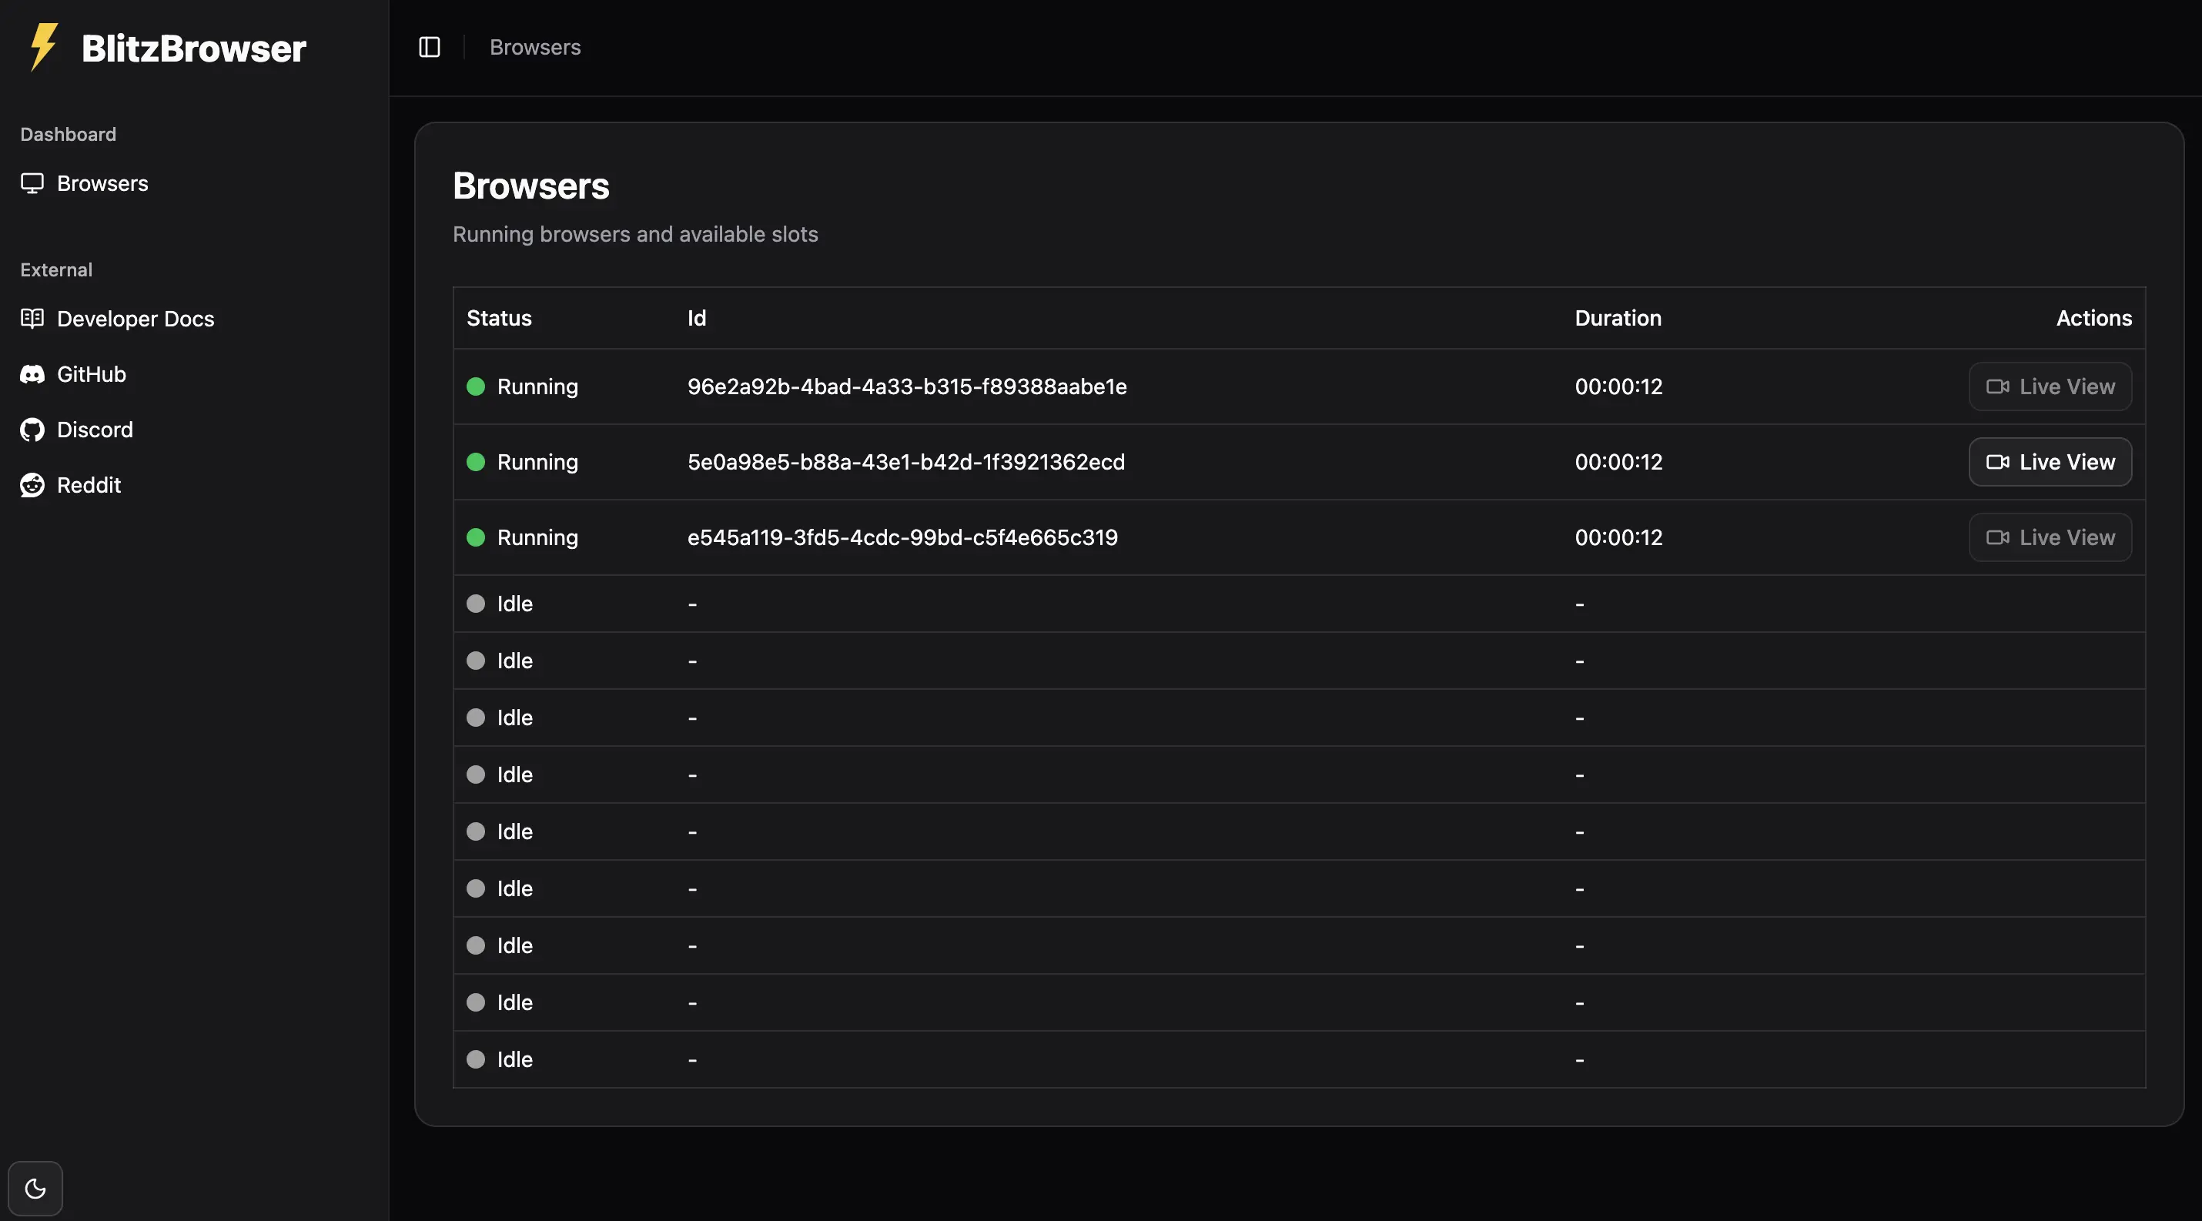Toggle dark mode with the moon button
This screenshot has width=2202, height=1221.
click(x=34, y=1188)
